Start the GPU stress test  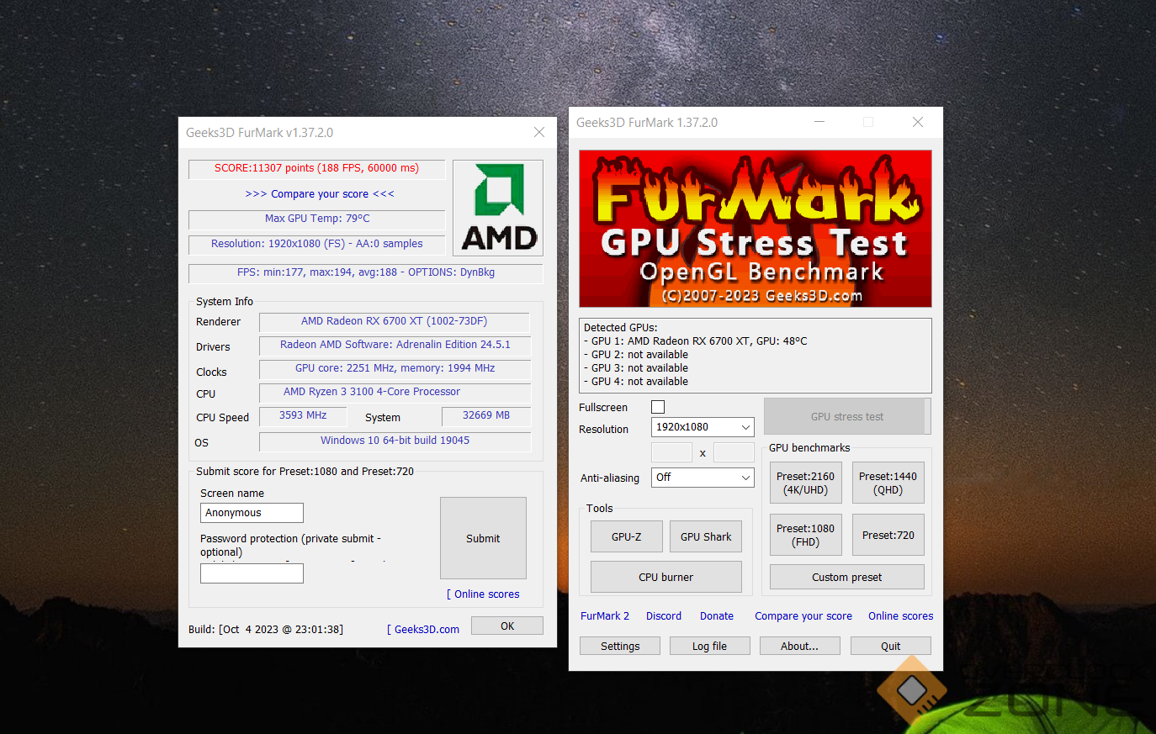point(846,416)
